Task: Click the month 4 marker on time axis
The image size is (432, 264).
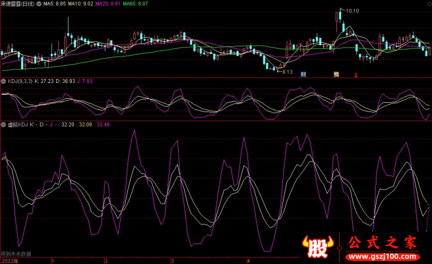Action: (248, 261)
